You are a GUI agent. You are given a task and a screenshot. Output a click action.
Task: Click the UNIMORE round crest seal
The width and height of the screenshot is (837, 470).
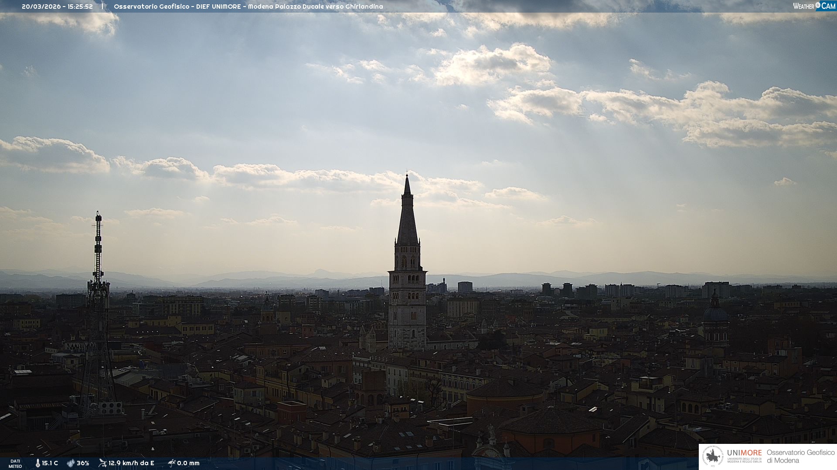[713, 457]
